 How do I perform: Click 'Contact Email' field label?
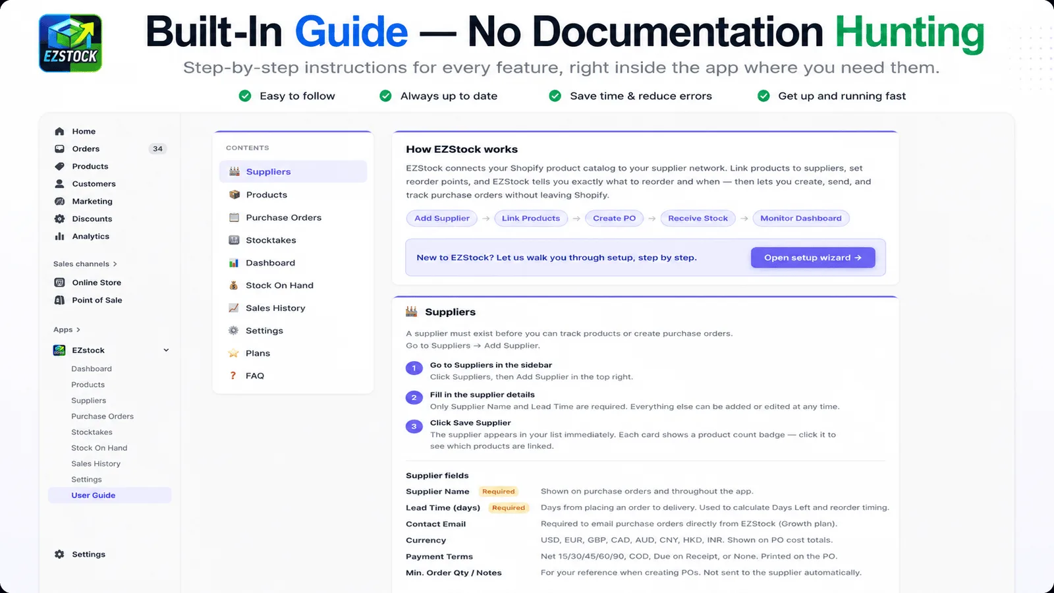point(435,524)
